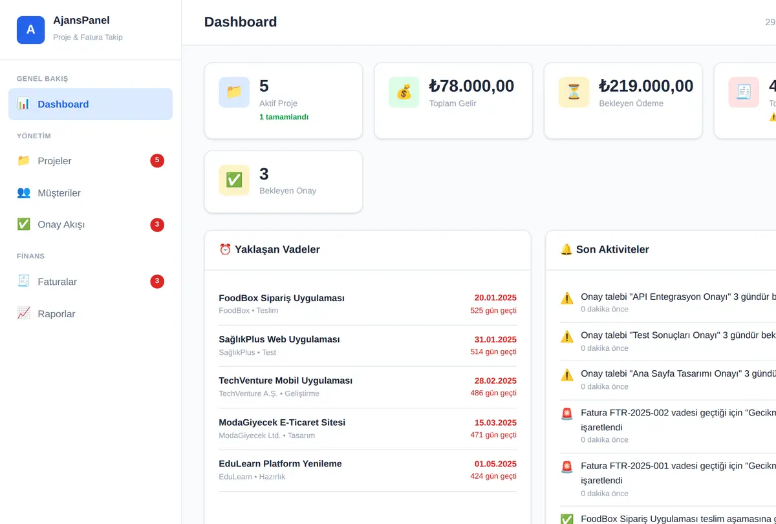Select TechVenture Mobil Uygulaması project
The width and height of the screenshot is (776, 524).
pyautogui.click(x=367, y=387)
